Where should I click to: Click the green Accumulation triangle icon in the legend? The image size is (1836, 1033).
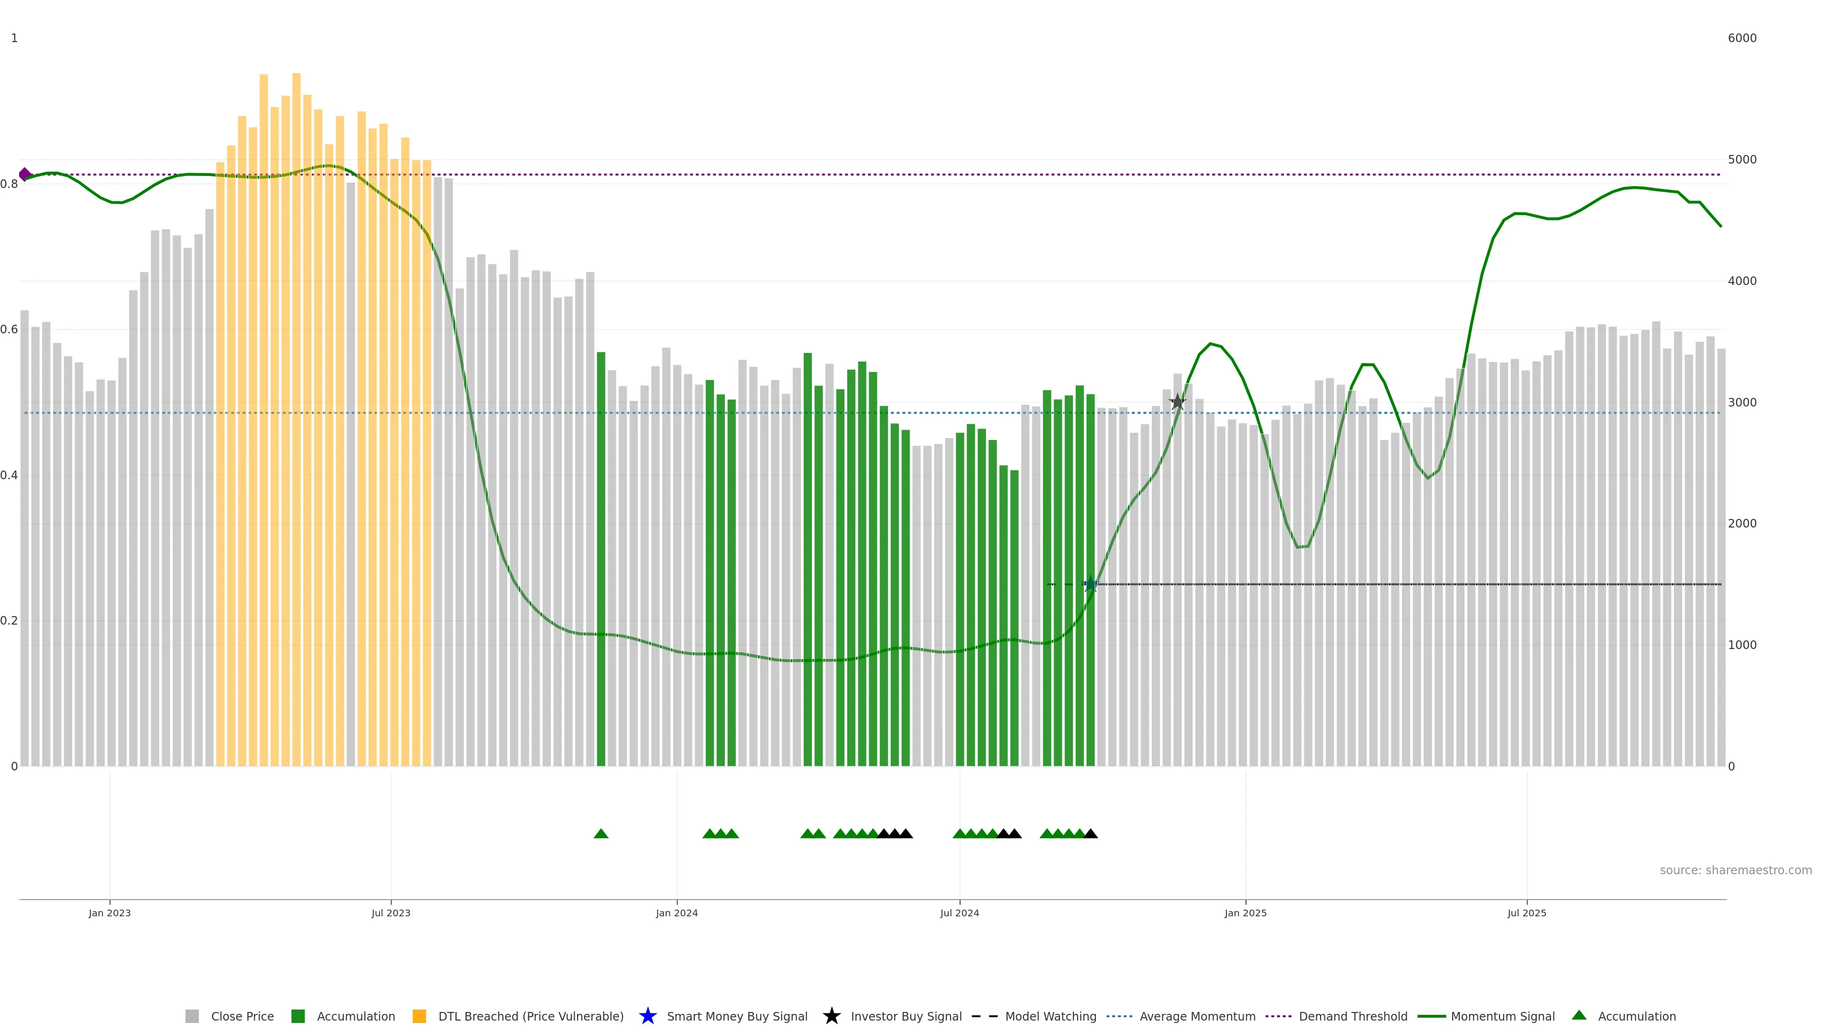(x=1579, y=1015)
